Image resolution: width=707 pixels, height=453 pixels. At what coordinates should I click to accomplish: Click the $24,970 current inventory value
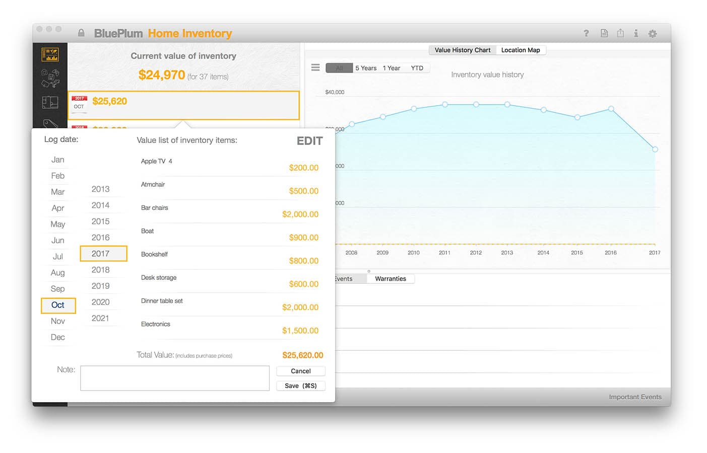point(162,75)
